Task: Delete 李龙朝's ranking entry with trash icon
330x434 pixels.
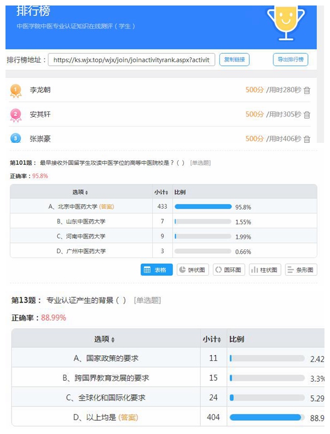Action: pos(307,91)
